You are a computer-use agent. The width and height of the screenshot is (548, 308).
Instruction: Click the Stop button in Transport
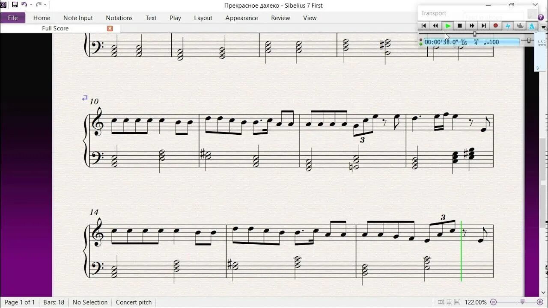[460, 26]
